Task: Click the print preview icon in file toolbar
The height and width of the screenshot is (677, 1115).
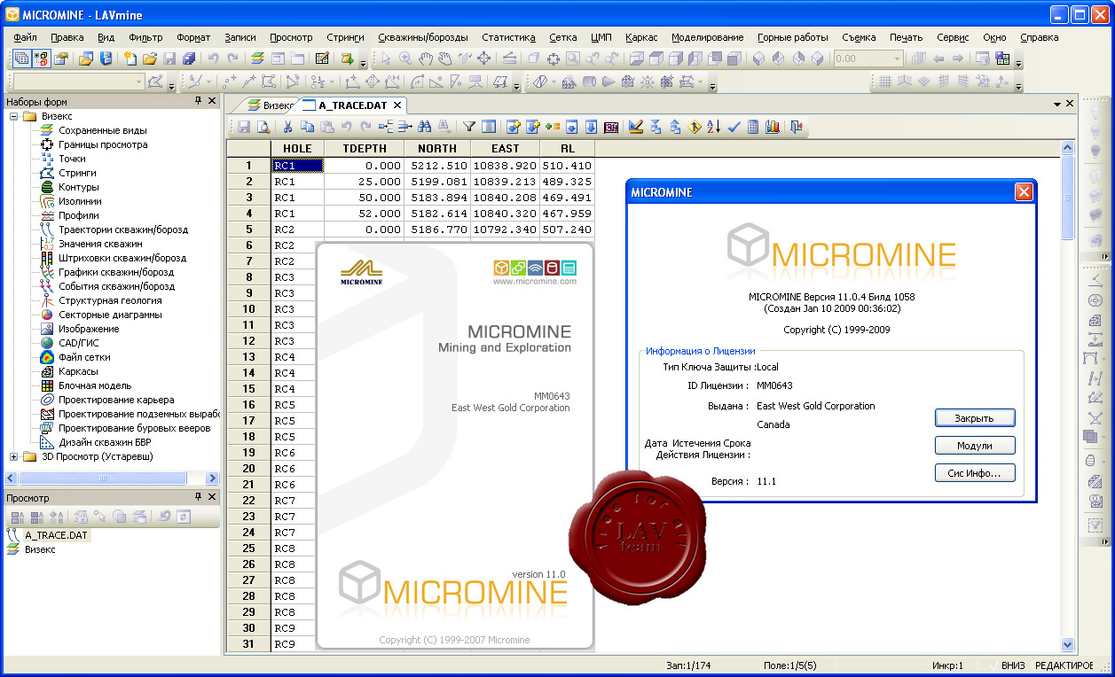Action: point(263,127)
